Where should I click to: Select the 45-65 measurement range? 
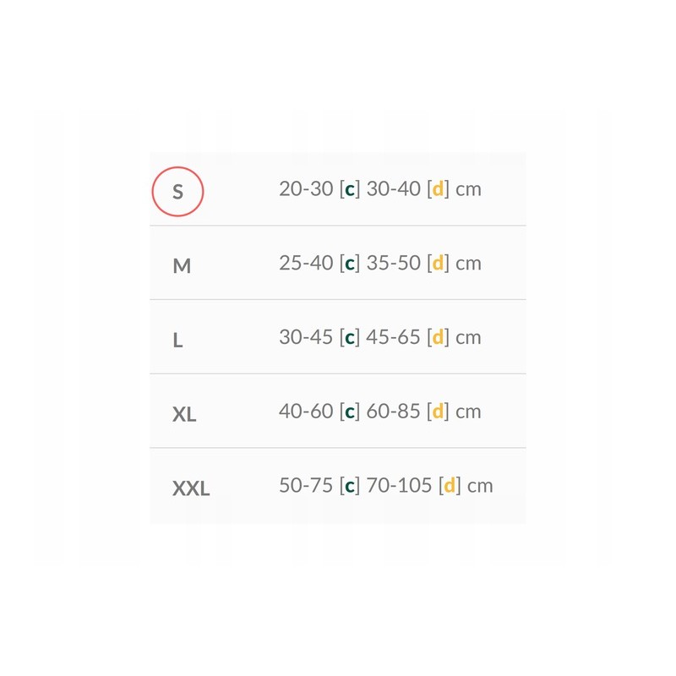pos(393,338)
